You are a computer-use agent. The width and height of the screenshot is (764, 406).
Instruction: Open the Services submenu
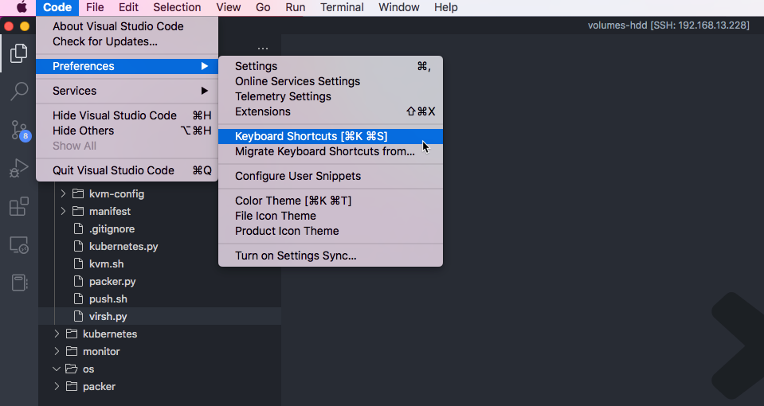coord(127,91)
